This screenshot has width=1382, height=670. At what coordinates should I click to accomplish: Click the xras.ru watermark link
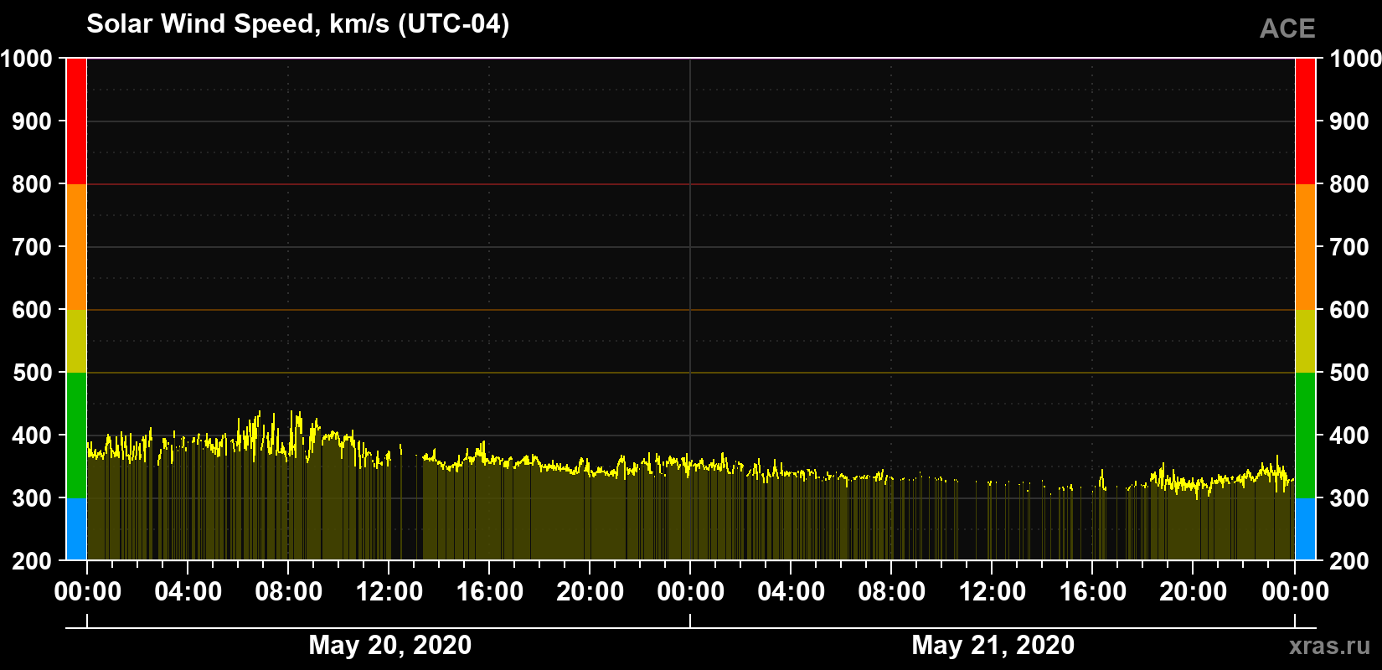(1329, 646)
